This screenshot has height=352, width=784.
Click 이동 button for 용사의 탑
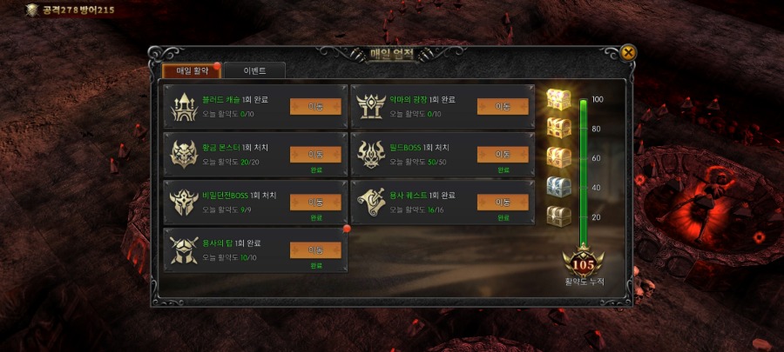315,249
